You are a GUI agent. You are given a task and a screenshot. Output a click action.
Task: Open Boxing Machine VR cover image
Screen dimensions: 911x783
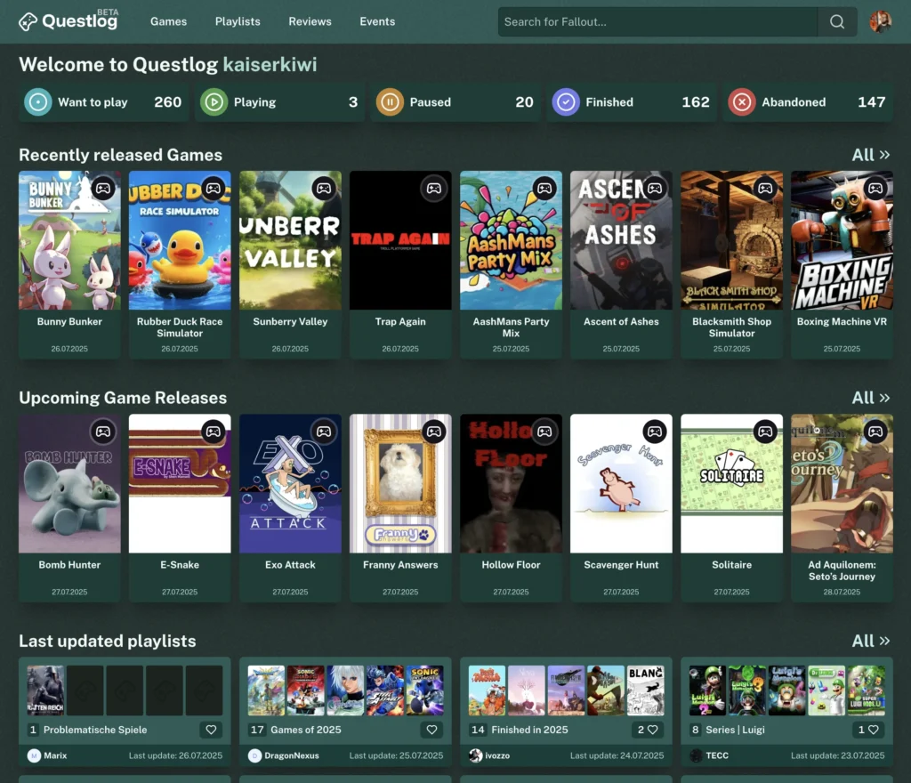tap(842, 240)
